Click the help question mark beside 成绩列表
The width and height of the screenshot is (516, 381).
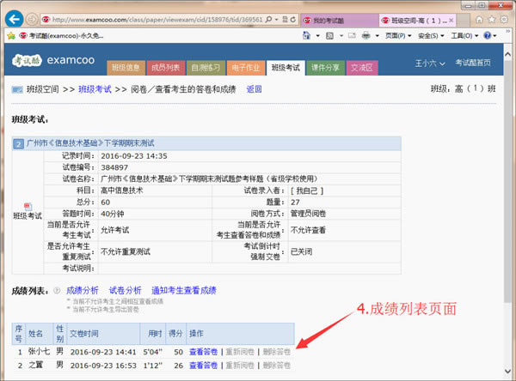coord(57,291)
